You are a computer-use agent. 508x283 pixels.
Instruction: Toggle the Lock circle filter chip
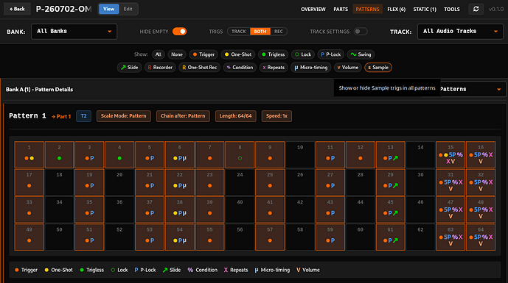click(303, 54)
